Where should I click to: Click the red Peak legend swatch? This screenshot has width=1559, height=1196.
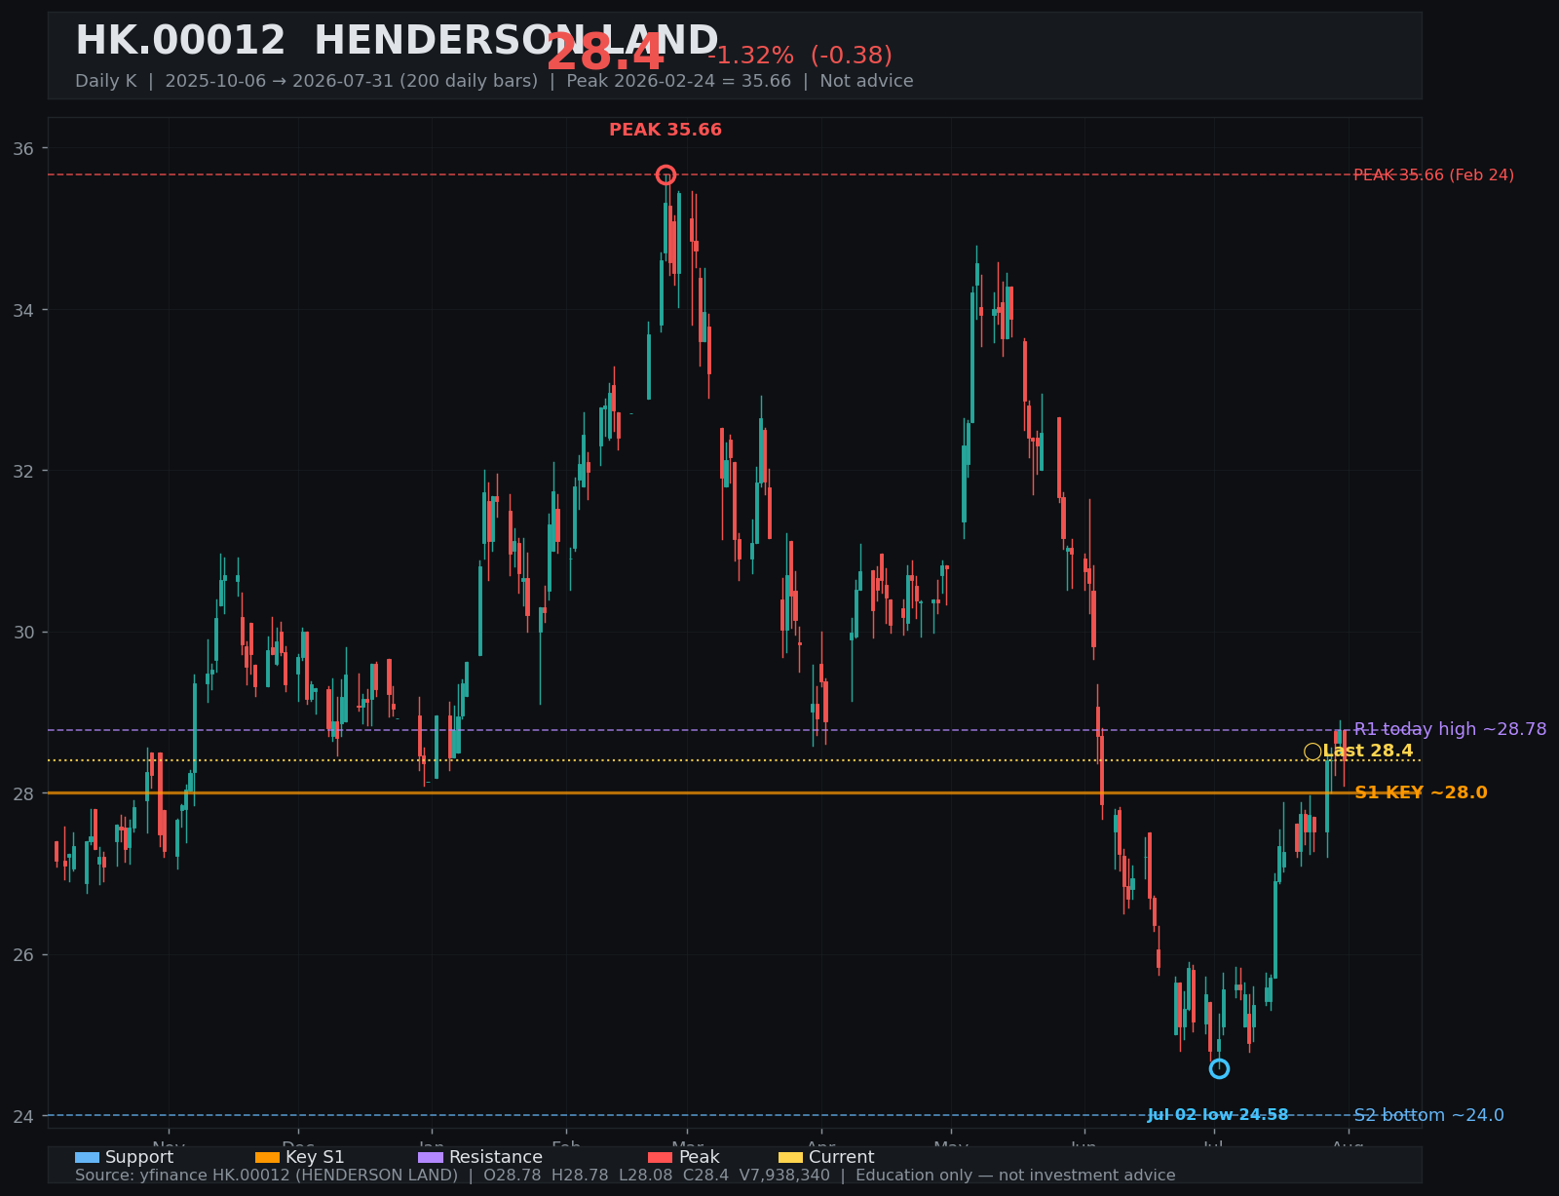click(x=660, y=1157)
